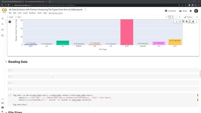This screenshot has width=201, height=113.
Task: Open the Files folder panel icon
Action: click(x=3, y=35)
